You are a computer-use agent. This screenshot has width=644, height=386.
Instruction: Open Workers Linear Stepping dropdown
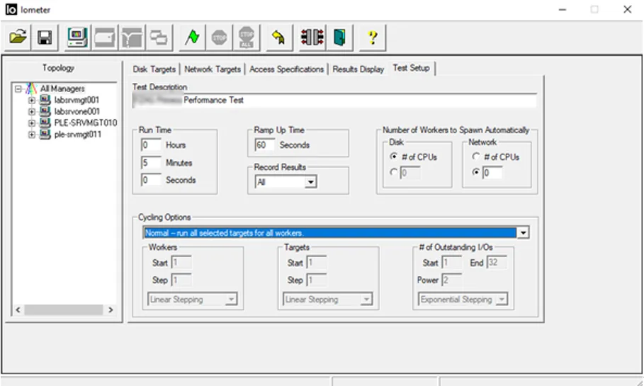(231, 300)
